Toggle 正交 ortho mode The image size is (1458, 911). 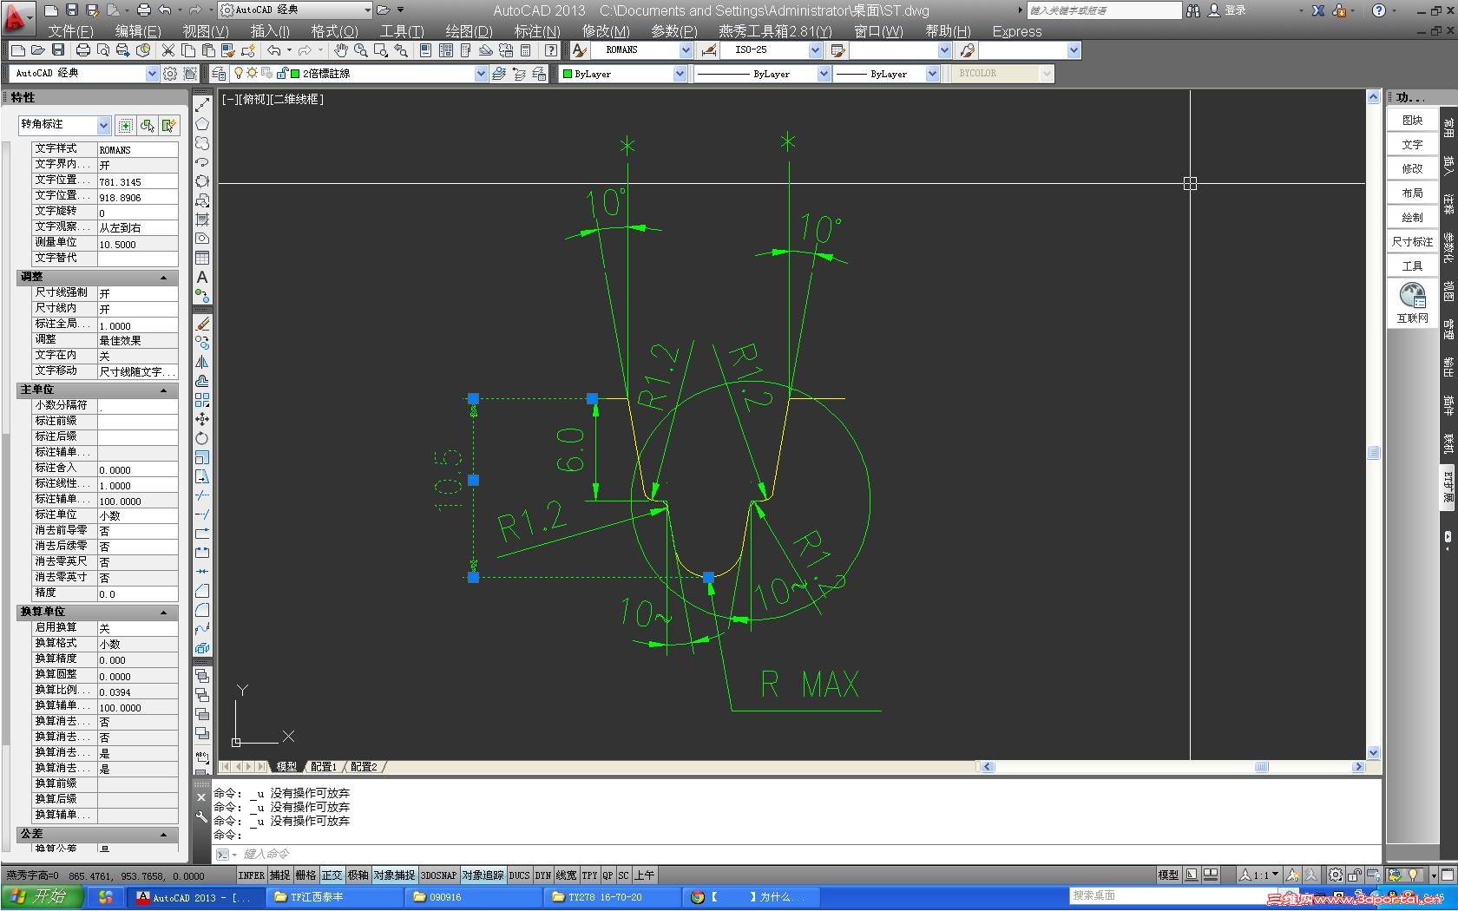tap(332, 875)
